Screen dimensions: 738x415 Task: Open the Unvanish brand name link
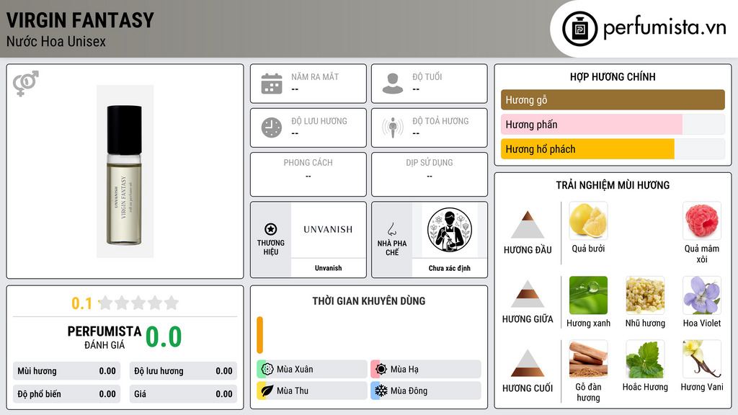(x=328, y=268)
